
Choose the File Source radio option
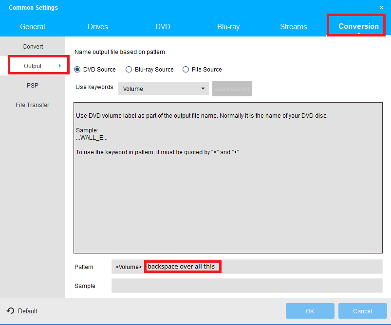186,70
